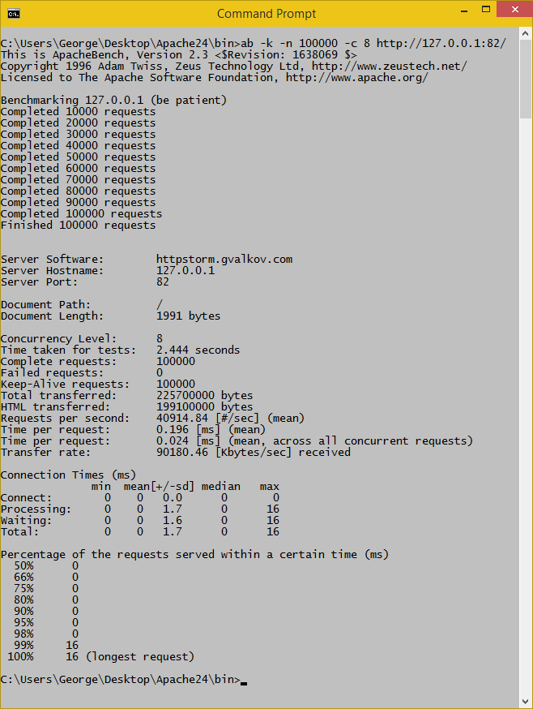This screenshot has width=533, height=709.
Task: Place cursor at the final bin> prompt
Action: click(x=243, y=680)
